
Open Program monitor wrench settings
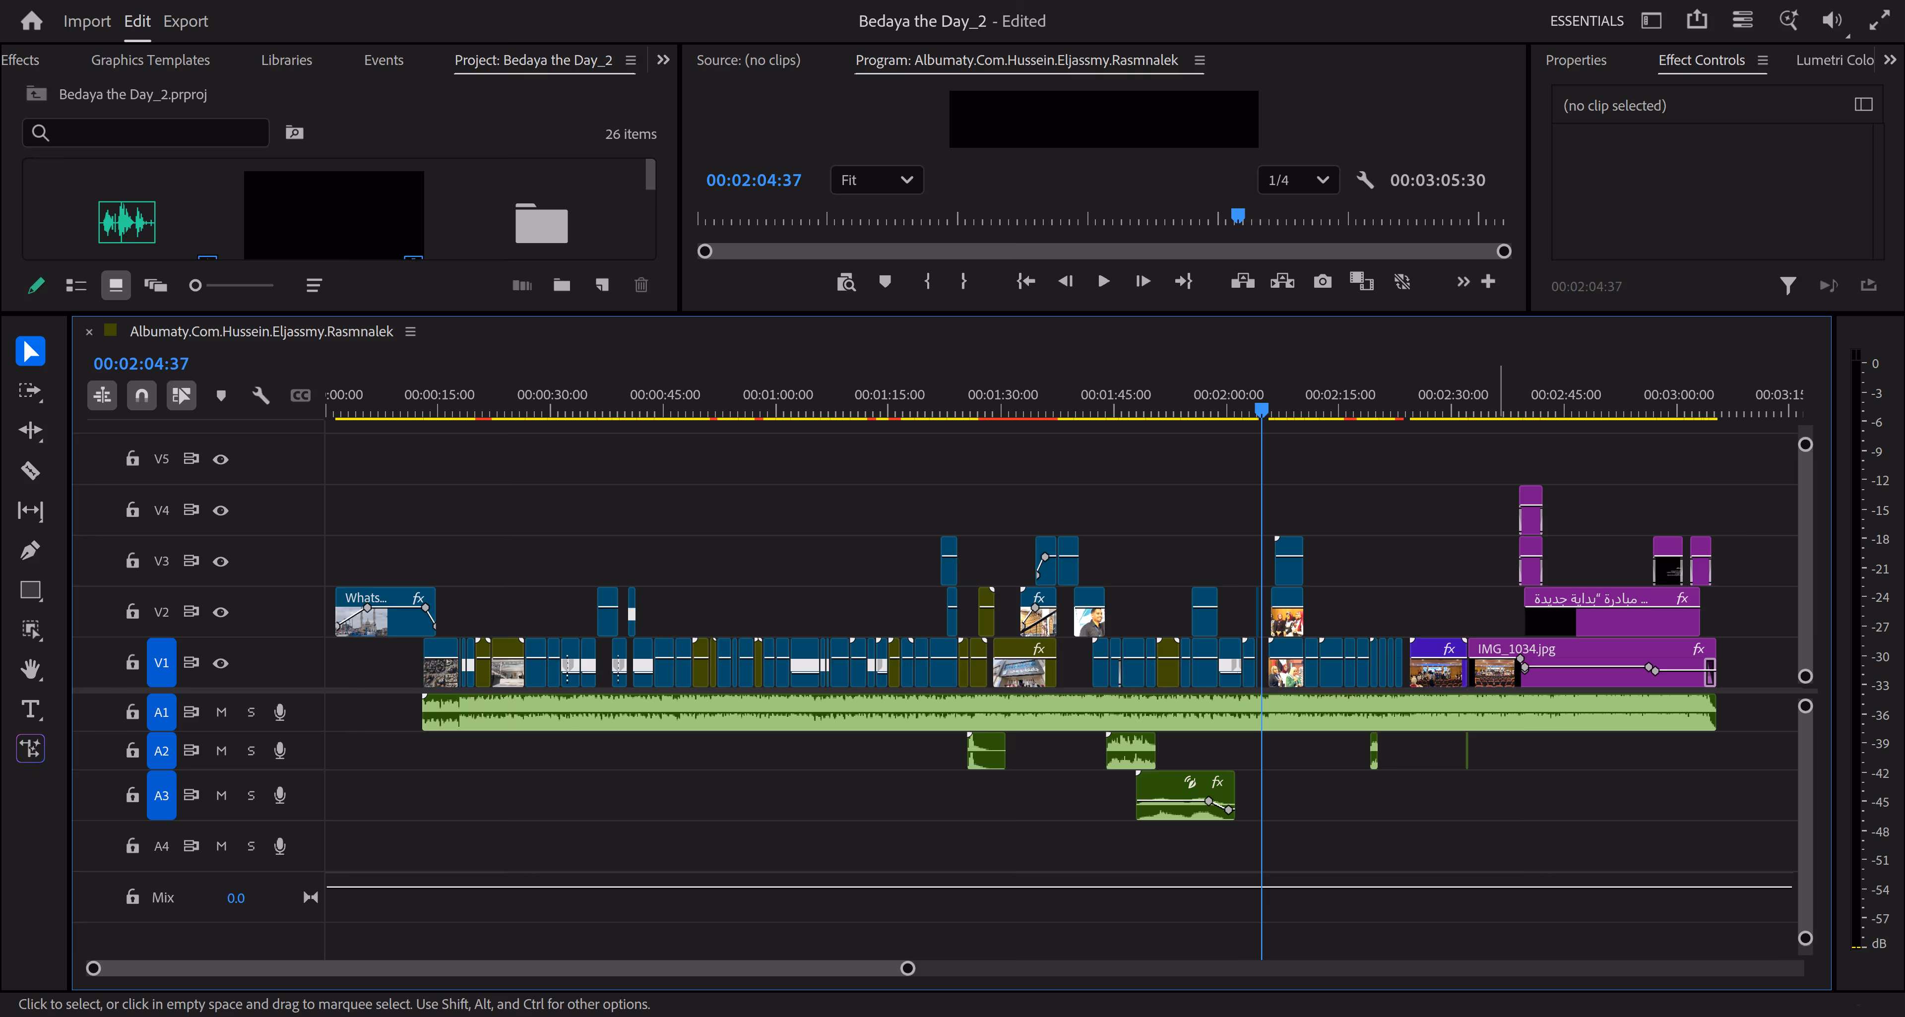pos(1365,180)
